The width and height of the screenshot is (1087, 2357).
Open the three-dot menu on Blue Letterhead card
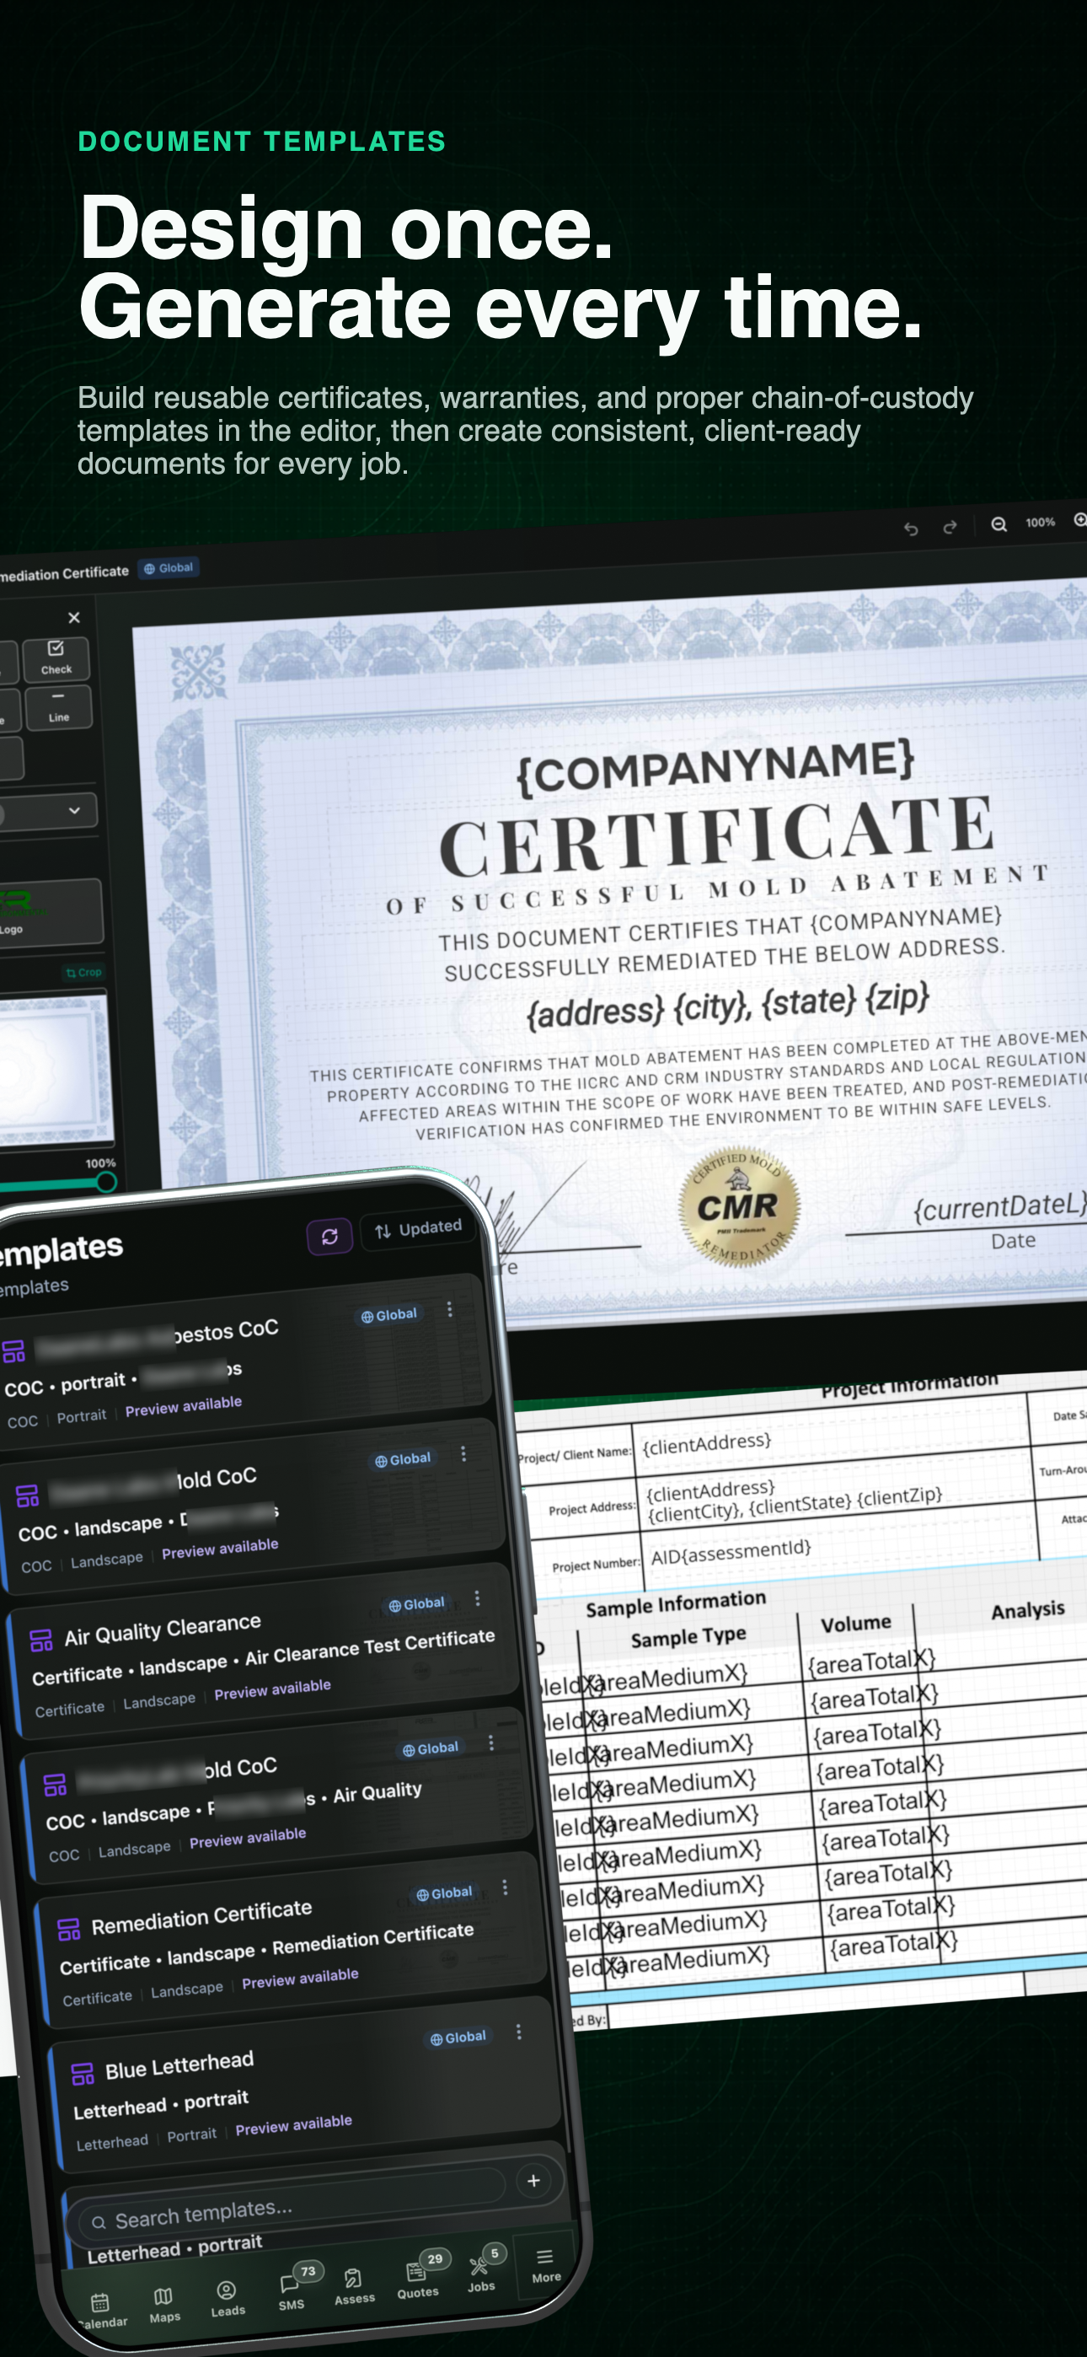519,2032
